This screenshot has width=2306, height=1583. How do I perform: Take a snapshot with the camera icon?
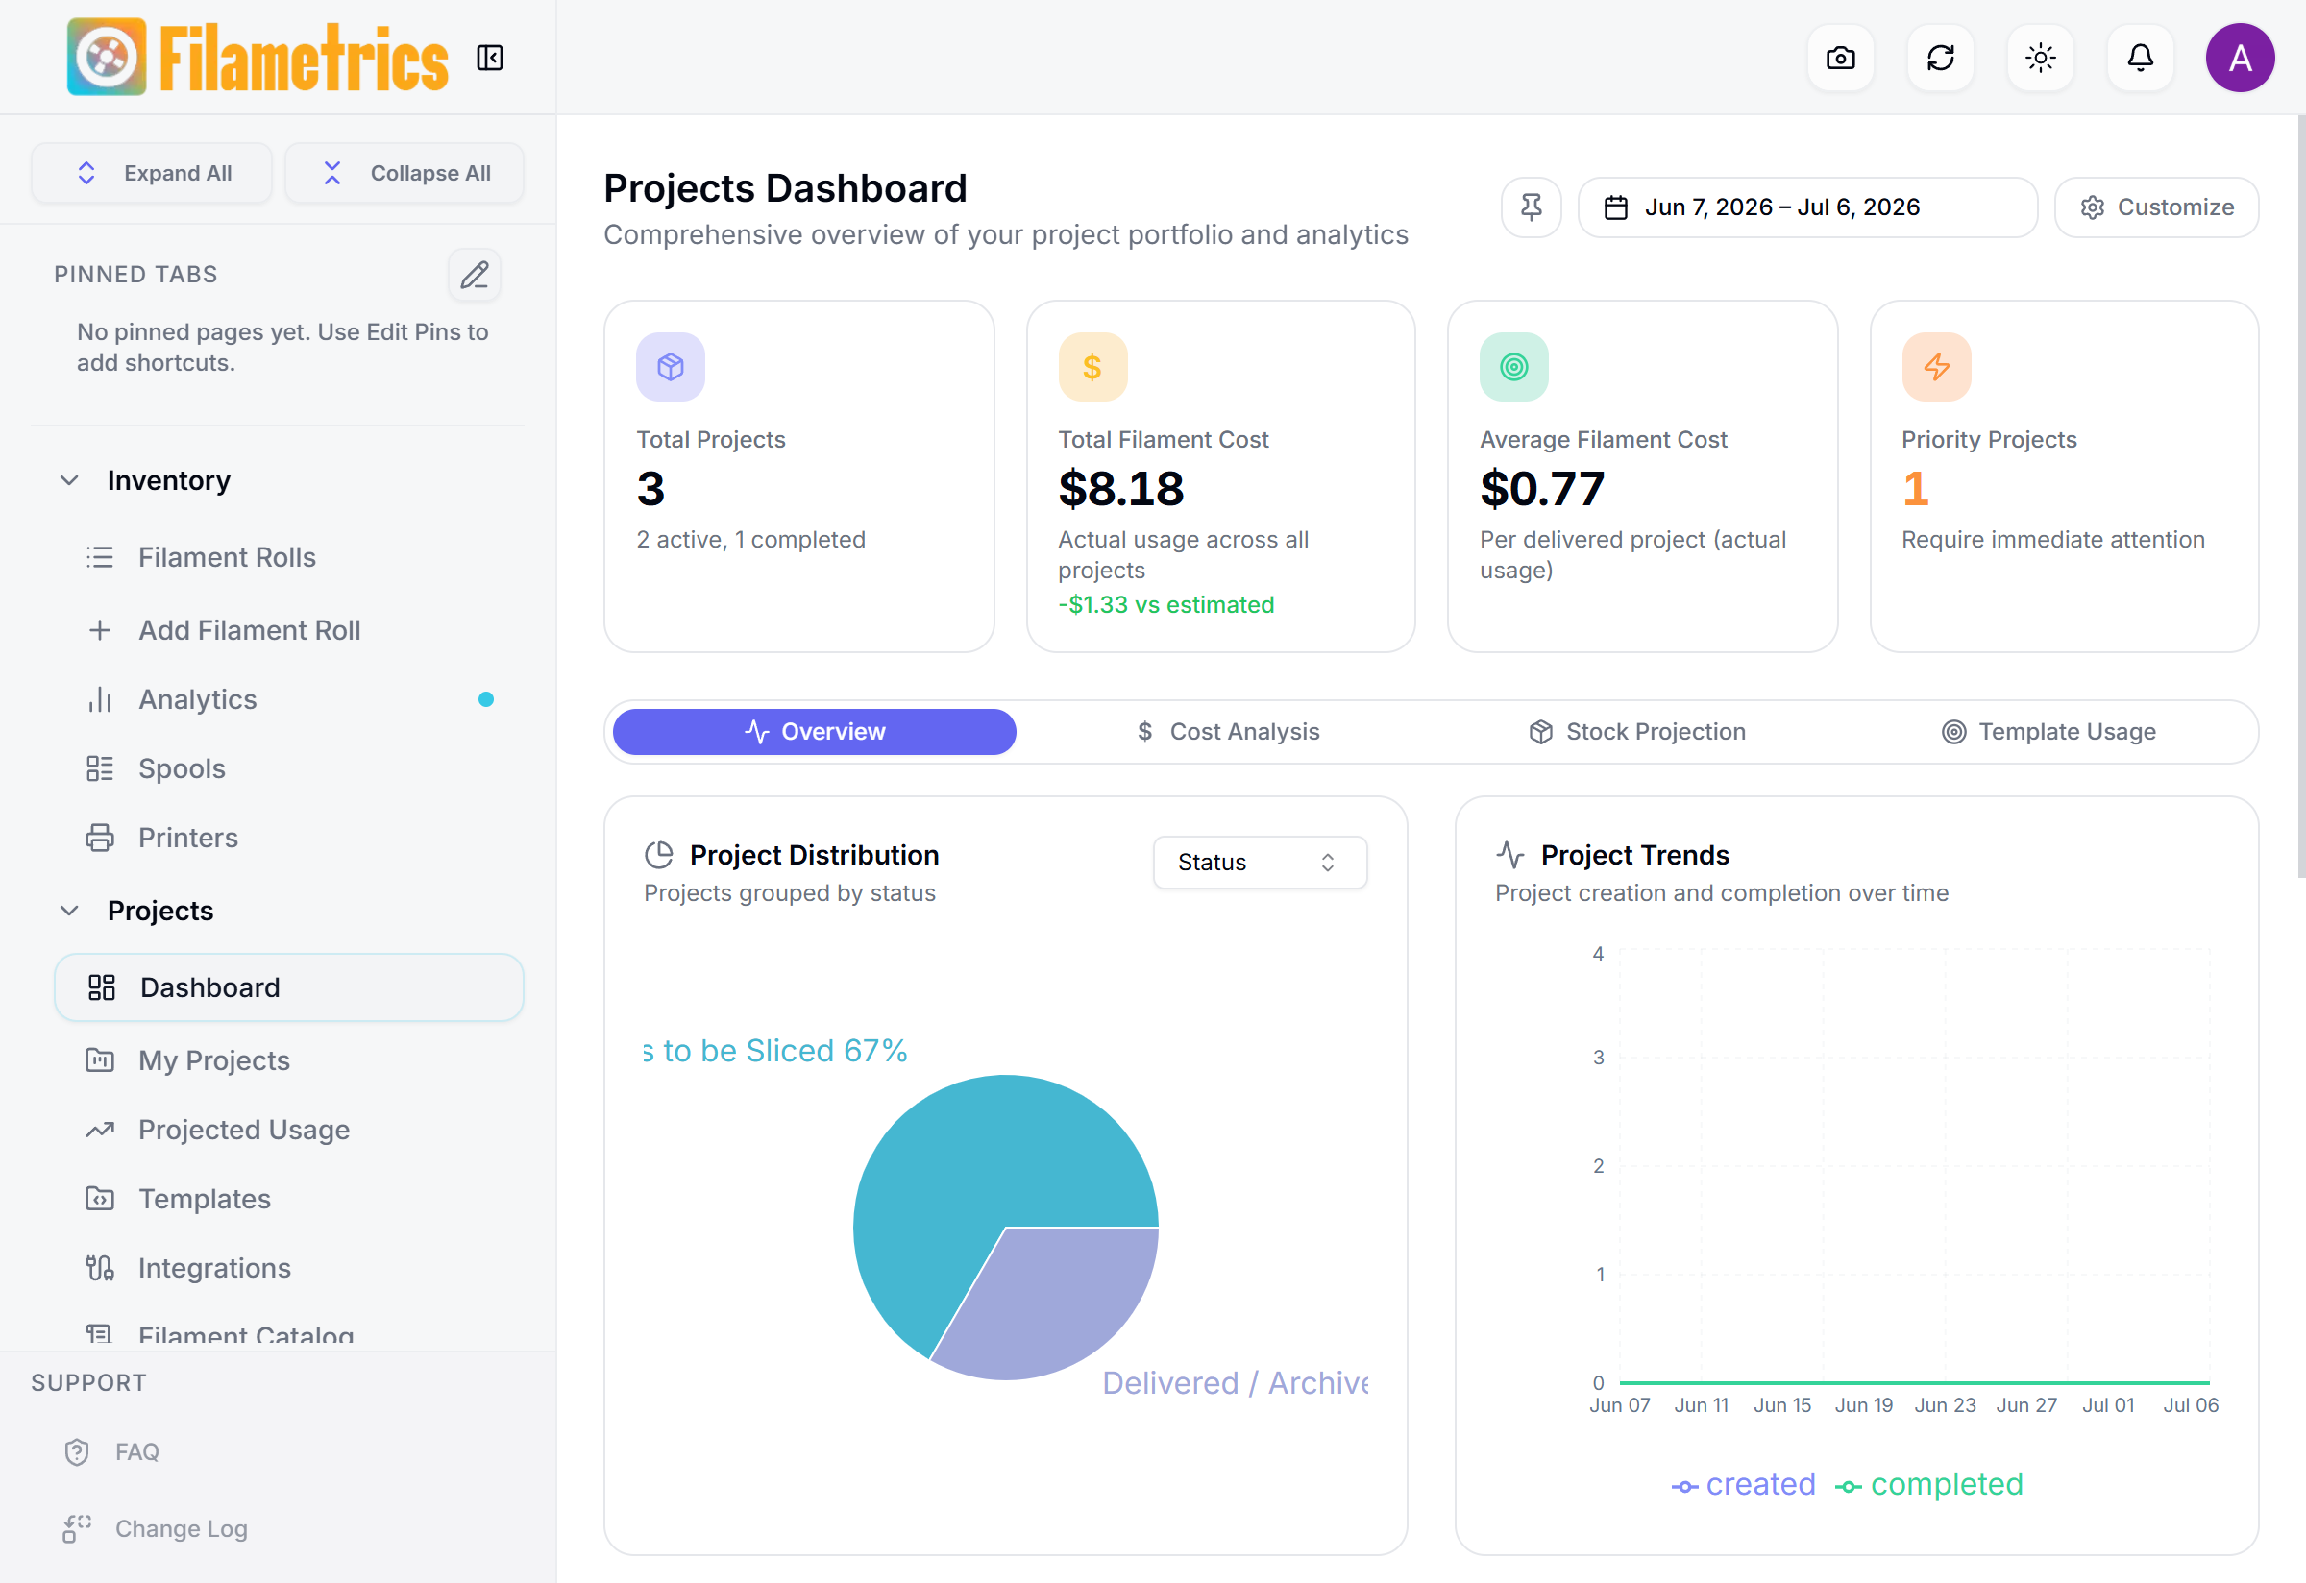tap(1840, 58)
